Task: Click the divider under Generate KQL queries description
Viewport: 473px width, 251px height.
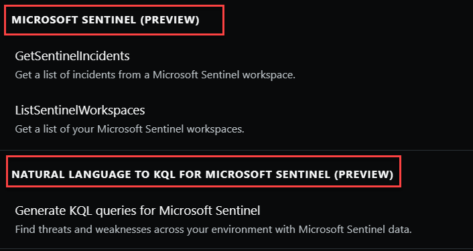Action: pyautogui.click(x=236, y=248)
